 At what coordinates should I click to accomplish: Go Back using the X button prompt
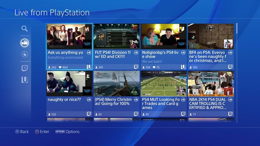click(x=22, y=132)
